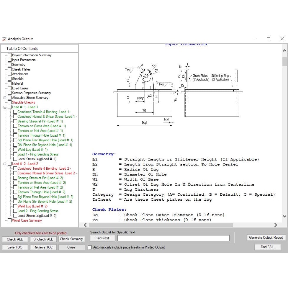Screen dimensions: 288x288
Task: Save the table of contents with Save TOC
Action: click(15, 247)
